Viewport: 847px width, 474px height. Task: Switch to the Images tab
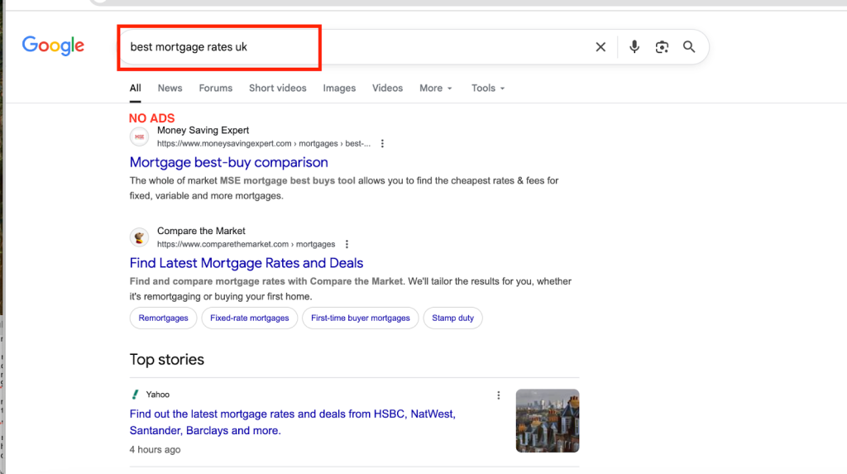point(339,89)
